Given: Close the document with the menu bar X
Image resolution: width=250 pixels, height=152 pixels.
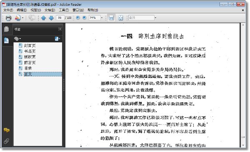Looking at the screenshot, I should [x=243, y=10].
